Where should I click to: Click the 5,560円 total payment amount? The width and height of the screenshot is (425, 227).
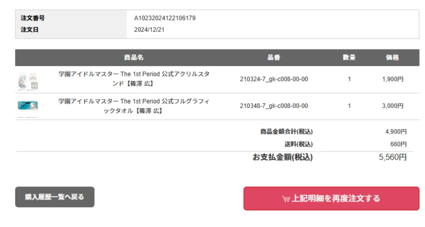(392, 157)
